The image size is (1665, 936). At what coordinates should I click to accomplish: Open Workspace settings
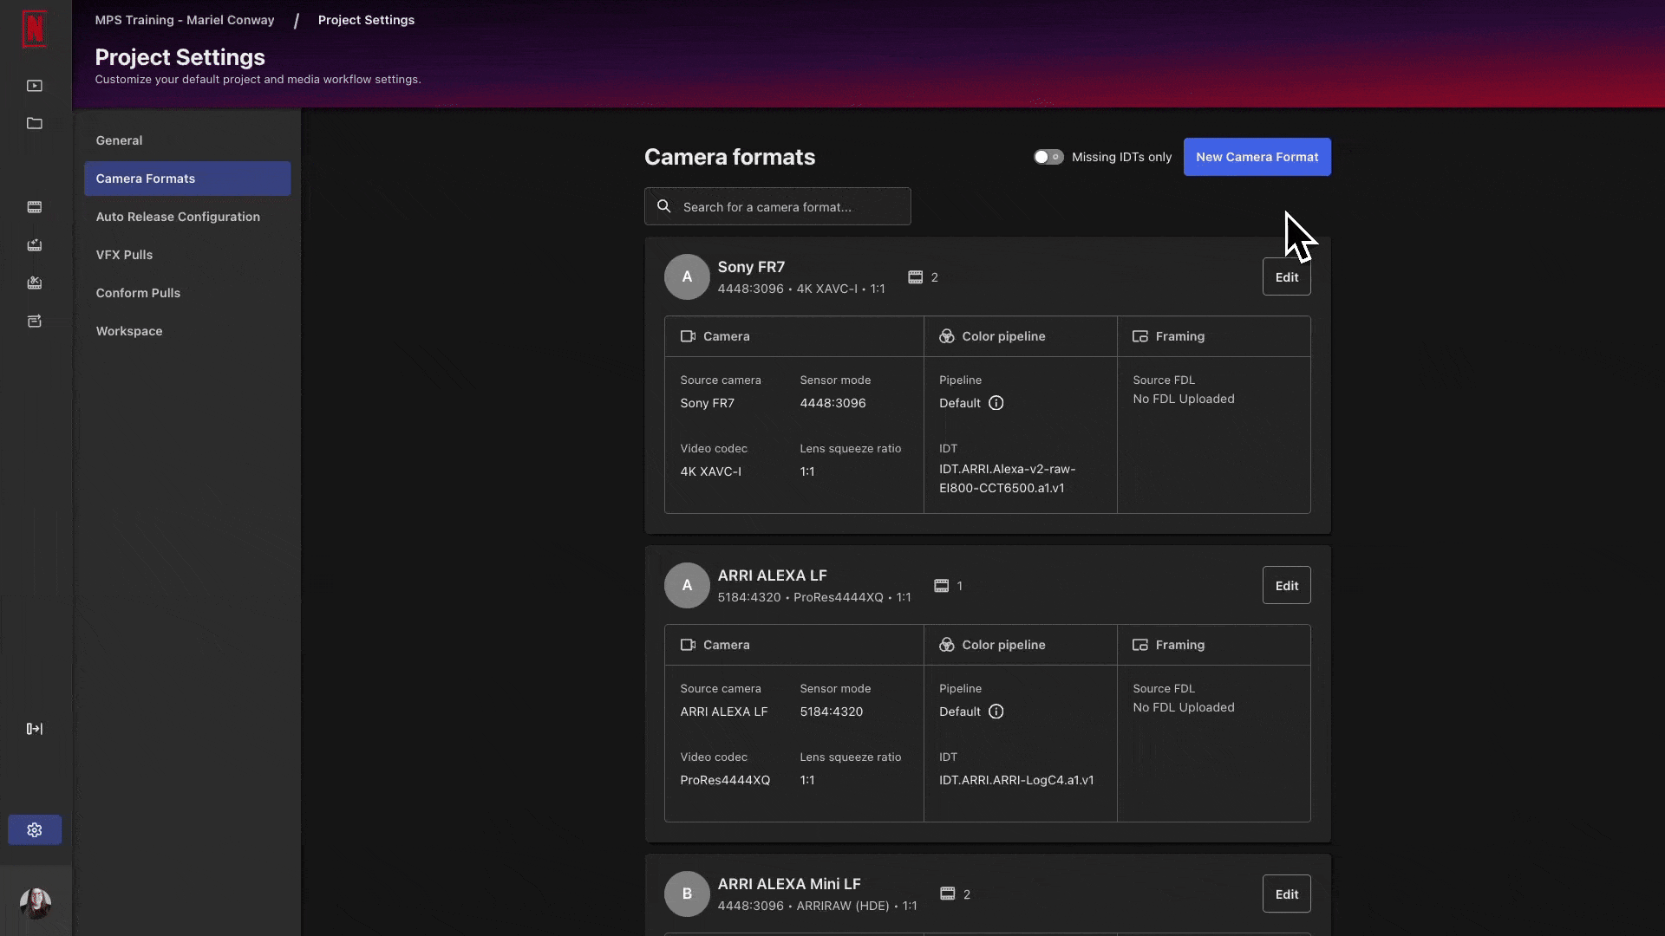(187, 331)
